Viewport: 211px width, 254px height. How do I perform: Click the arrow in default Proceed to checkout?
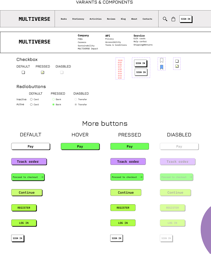tap(42, 177)
